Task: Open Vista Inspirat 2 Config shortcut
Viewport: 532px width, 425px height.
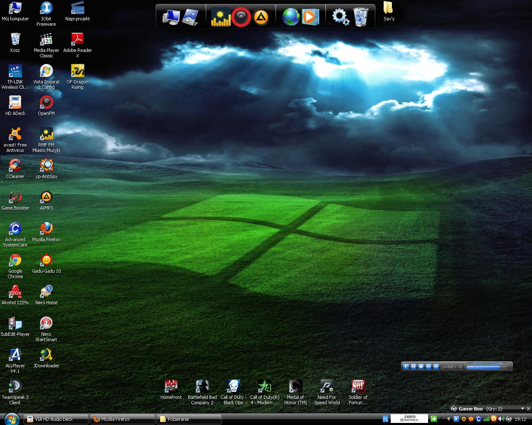Action: [46, 77]
